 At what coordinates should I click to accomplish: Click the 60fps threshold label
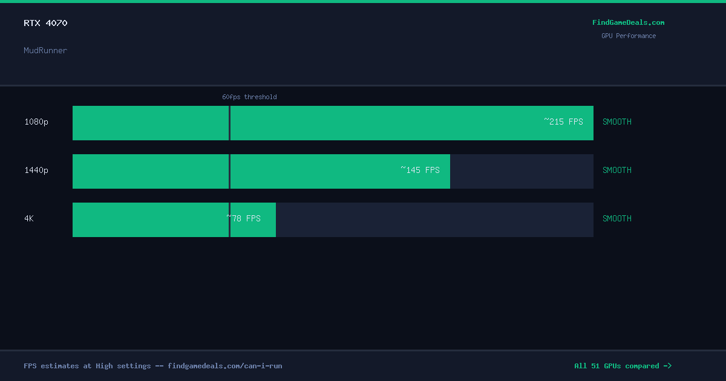click(x=249, y=97)
